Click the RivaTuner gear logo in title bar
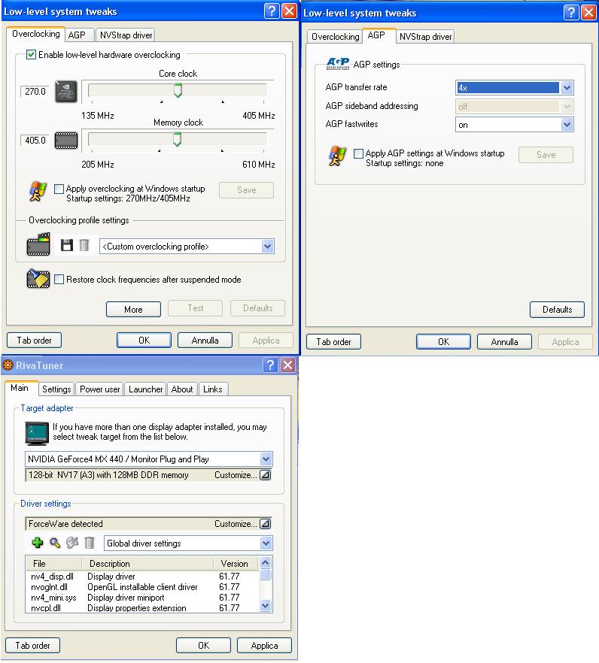 8,365
